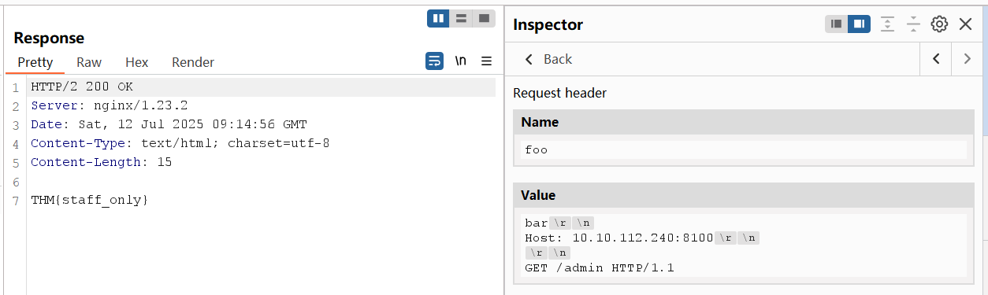Edit the header Value text area
Image resolution: width=988 pixels, height=295 pixels.
click(744, 245)
